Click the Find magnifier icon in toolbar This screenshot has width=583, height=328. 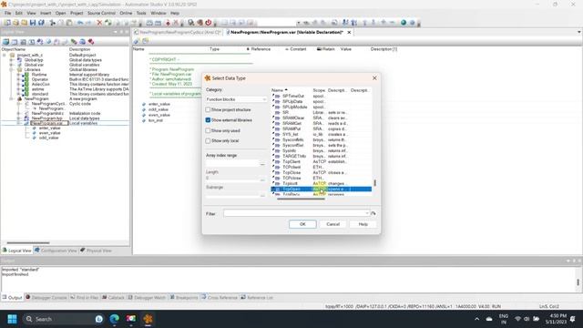pyautogui.click(x=190, y=23)
